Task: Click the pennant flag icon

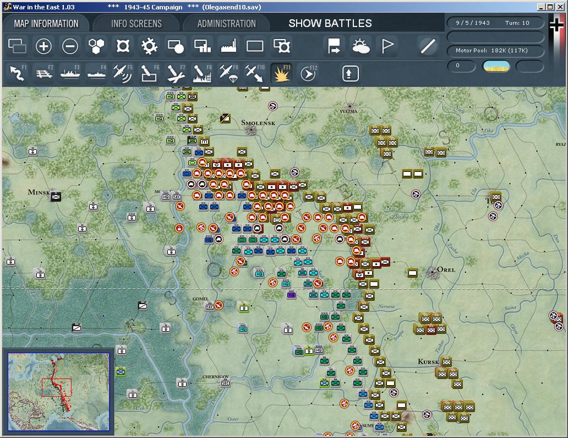Action: coord(387,46)
